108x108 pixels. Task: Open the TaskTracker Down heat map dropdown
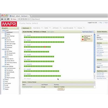88,32
